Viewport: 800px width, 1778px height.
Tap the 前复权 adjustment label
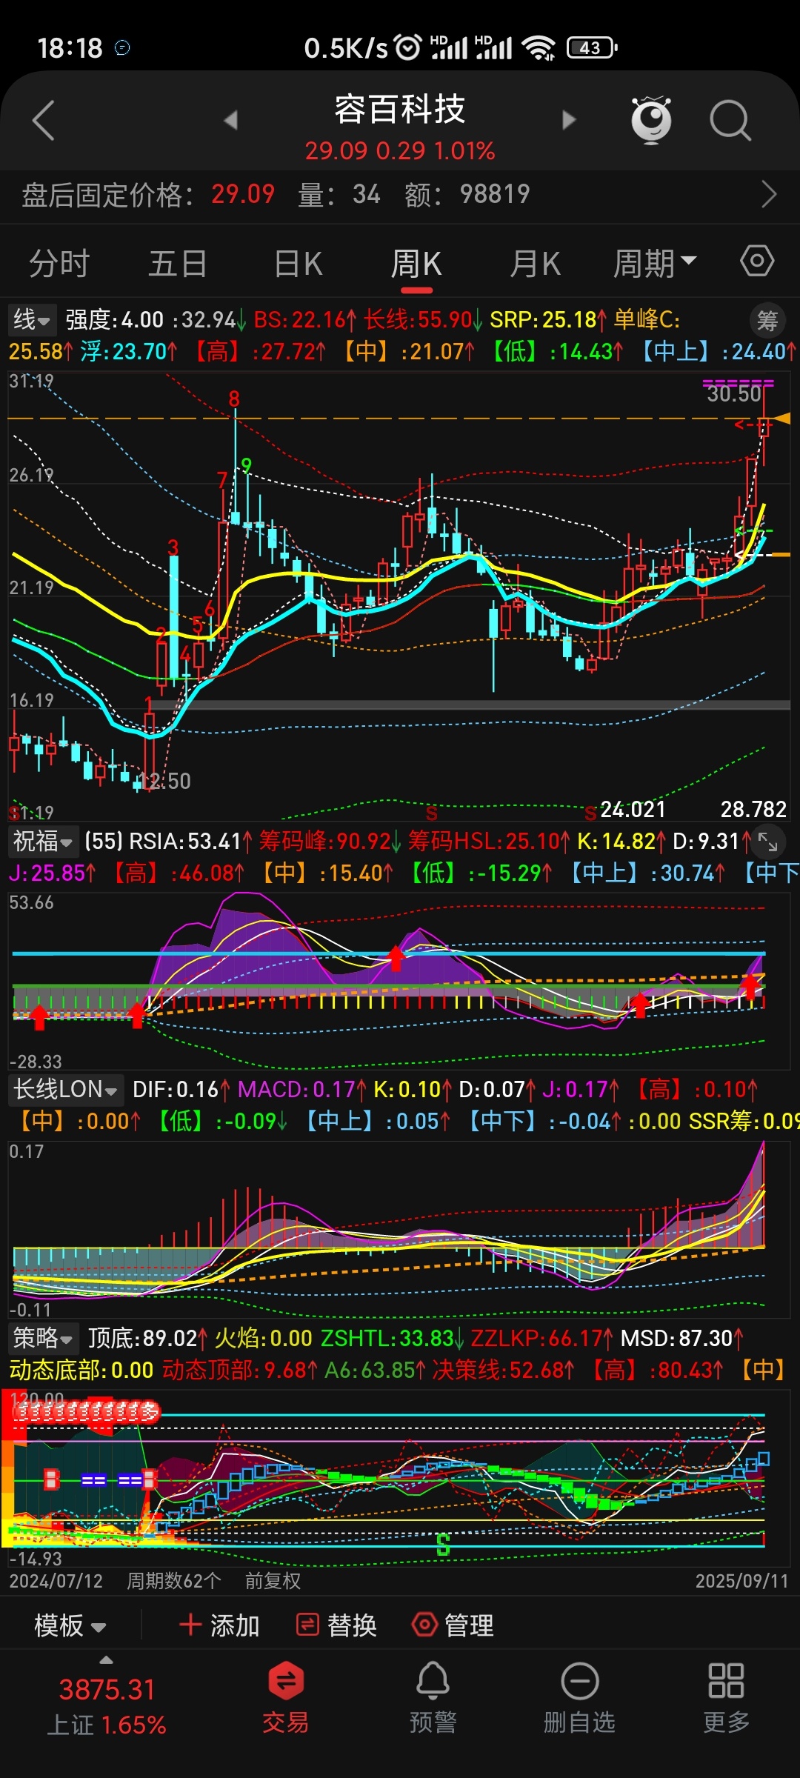[x=273, y=1581]
